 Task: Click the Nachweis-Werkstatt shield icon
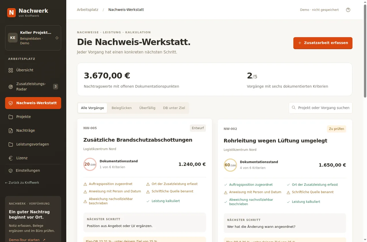(x=11, y=103)
